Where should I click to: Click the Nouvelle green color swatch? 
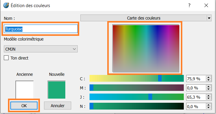pyautogui.click(x=57, y=90)
